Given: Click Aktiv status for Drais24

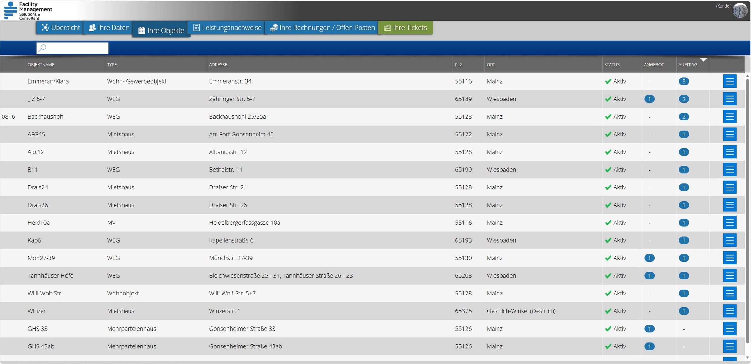Looking at the screenshot, I should tap(615, 187).
